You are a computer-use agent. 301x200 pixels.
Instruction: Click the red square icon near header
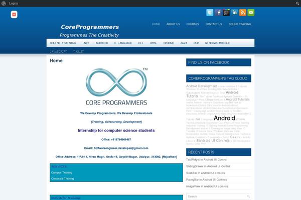point(14,14)
